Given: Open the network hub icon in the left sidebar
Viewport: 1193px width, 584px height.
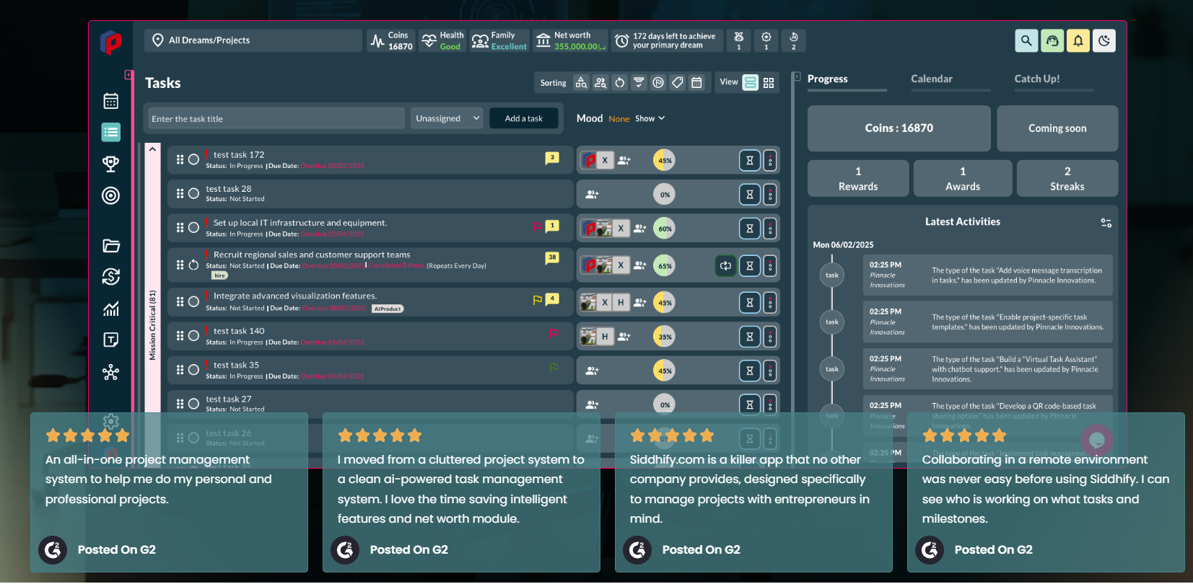Looking at the screenshot, I should click(x=110, y=372).
